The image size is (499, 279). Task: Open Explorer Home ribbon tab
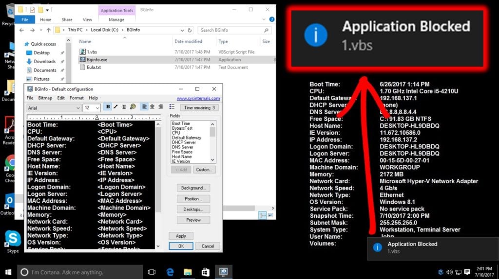pyautogui.click(x=45, y=19)
